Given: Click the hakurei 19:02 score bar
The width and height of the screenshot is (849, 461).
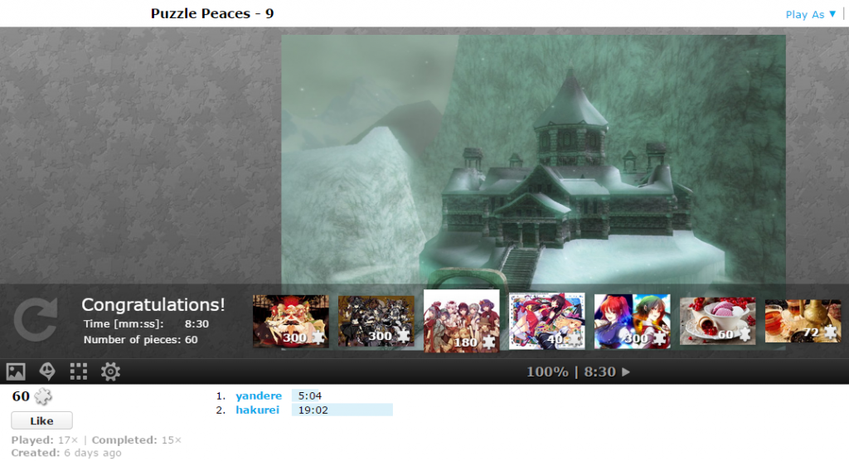Looking at the screenshot, I should tap(342, 410).
